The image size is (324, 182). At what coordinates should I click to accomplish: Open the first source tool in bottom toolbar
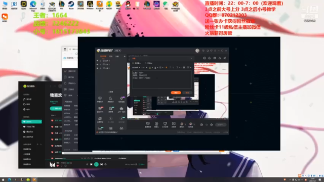[148, 124]
